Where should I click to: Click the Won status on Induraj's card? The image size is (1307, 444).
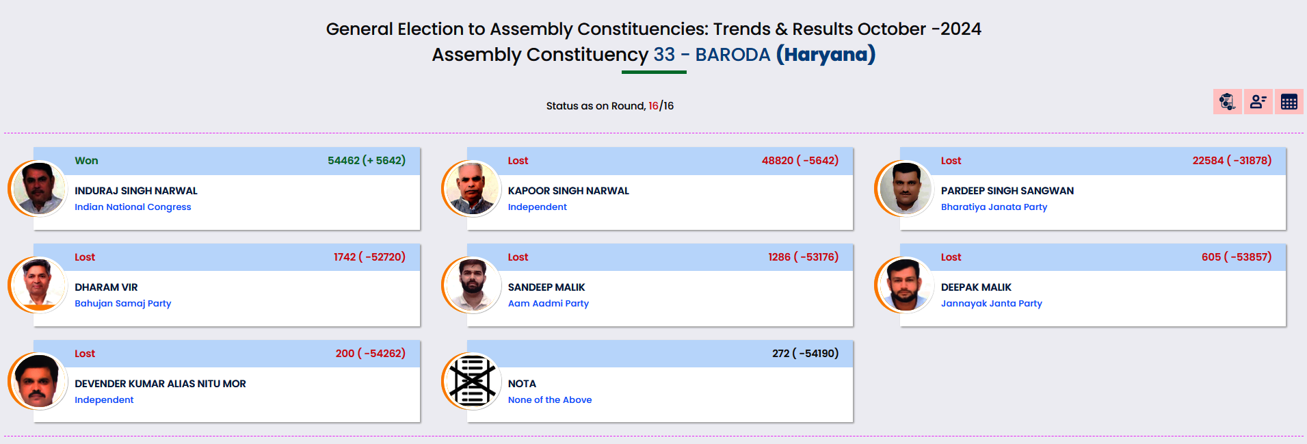pyautogui.click(x=86, y=161)
